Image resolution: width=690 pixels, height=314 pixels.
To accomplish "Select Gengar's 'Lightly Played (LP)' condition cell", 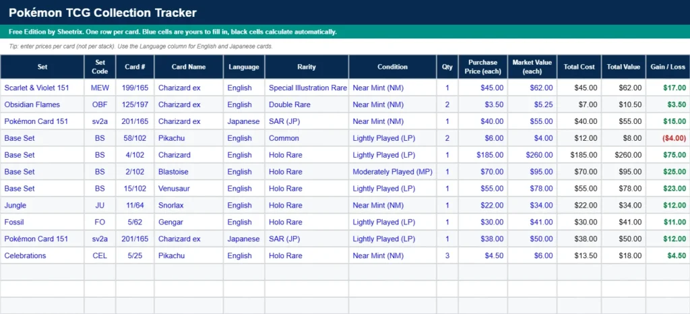I will click(393, 222).
